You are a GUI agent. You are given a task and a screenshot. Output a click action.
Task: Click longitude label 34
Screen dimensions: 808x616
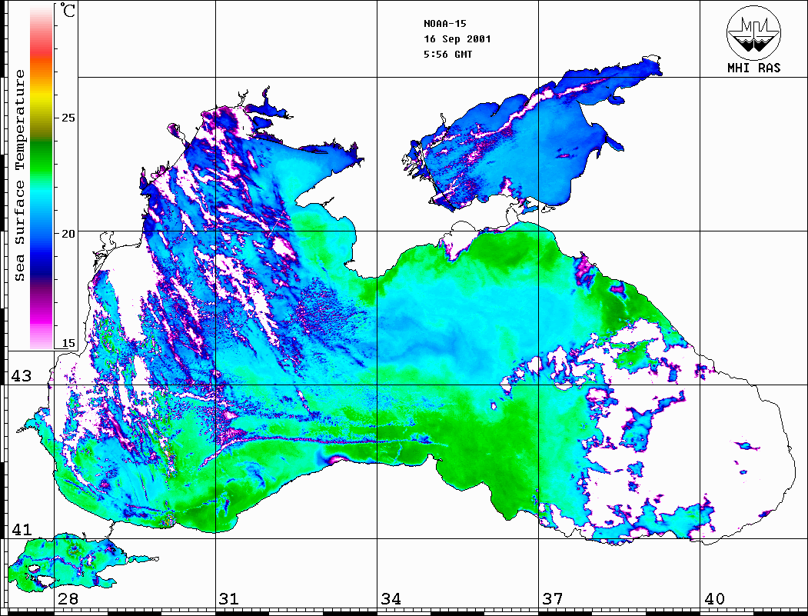(391, 599)
